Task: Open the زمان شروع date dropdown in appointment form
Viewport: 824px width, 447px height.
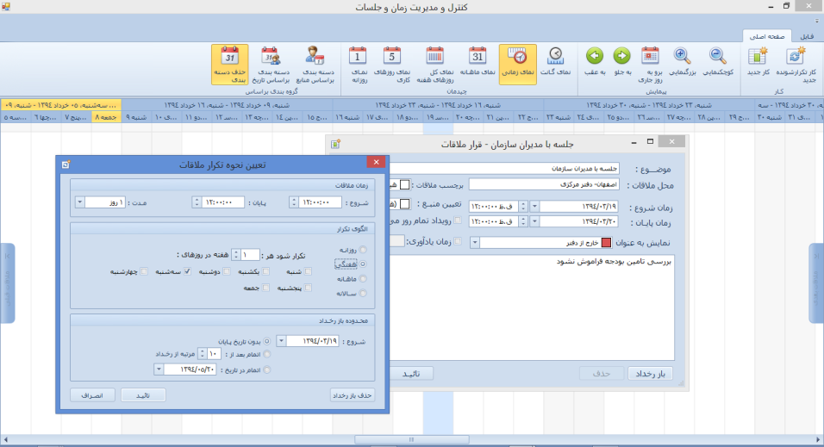Action: 535,207
